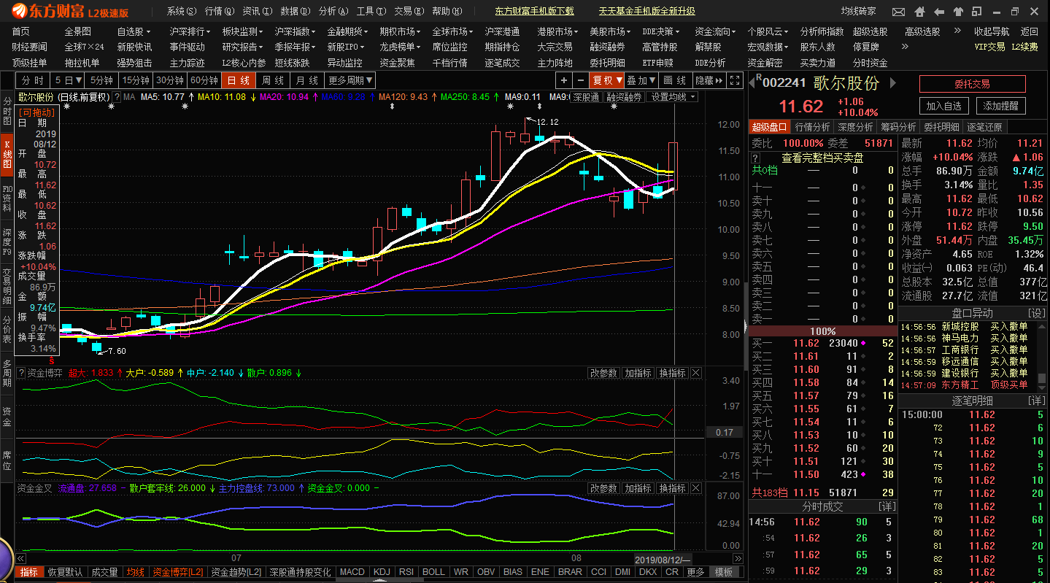Open the 更多周期 dropdown
This screenshot has height=583, width=1050.
(350, 80)
